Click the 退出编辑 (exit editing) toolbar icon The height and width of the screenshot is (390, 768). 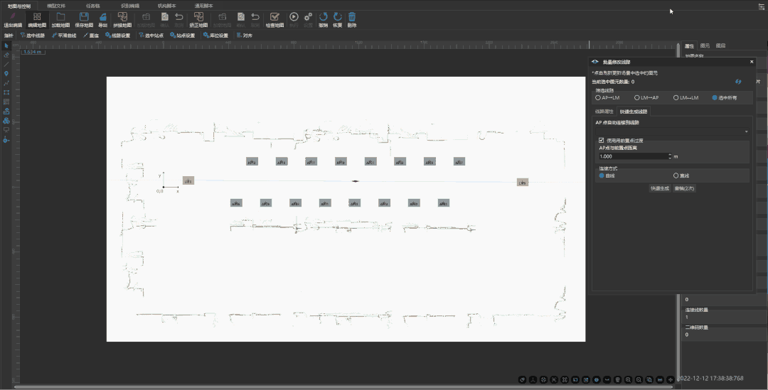(13, 17)
